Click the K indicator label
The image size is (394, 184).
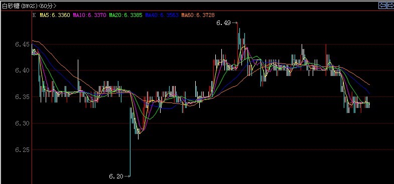click(34, 15)
